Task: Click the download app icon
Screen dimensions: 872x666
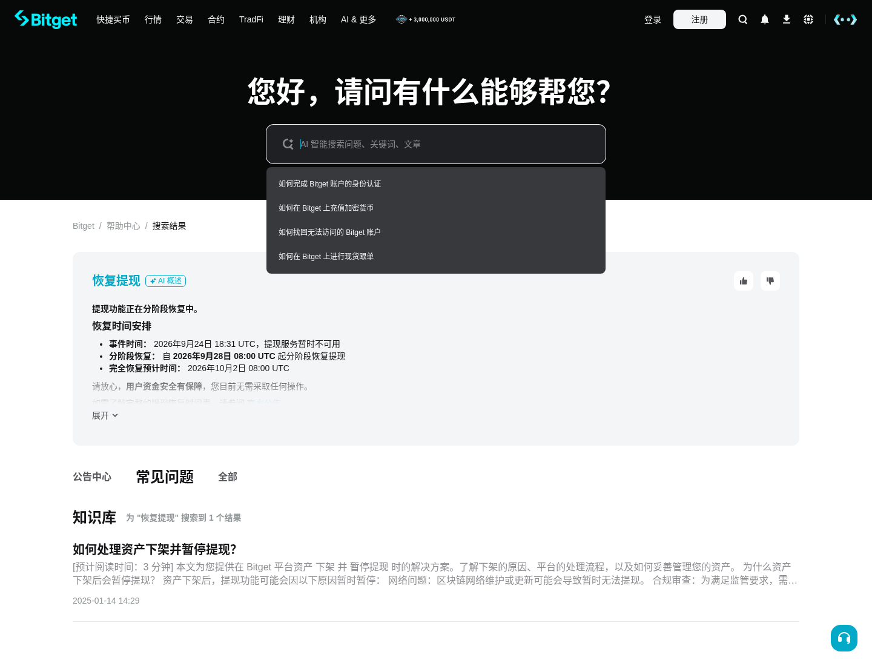Action: click(787, 19)
